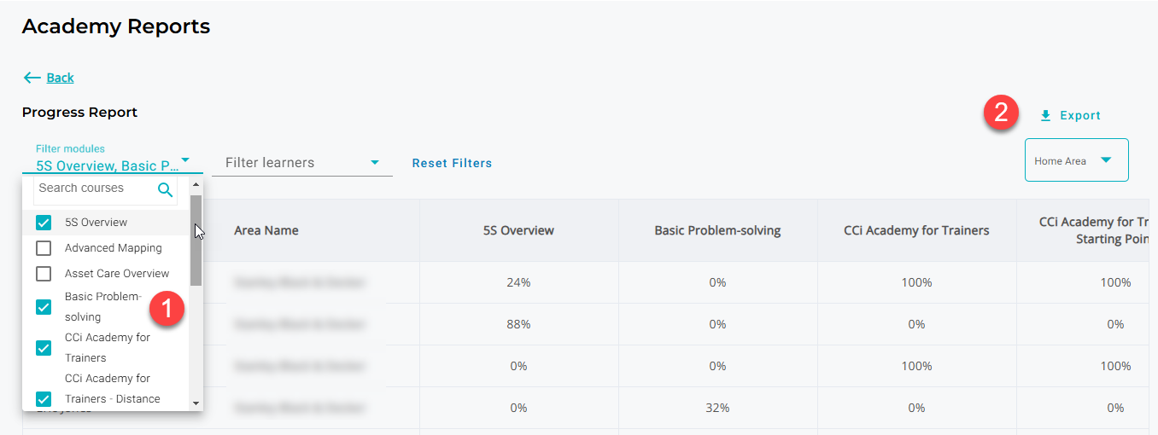1158x435 pixels.
Task: Uncheck the 5S Overview checkbox
Action: (x=44, y=223)
